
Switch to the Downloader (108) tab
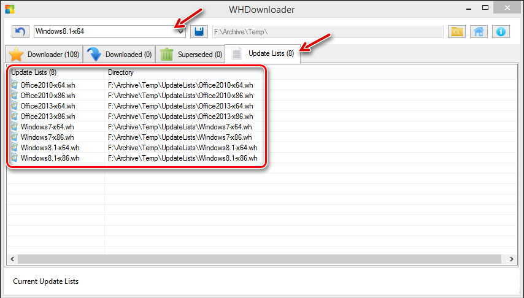pyautogui.click(x=44, y=54)
